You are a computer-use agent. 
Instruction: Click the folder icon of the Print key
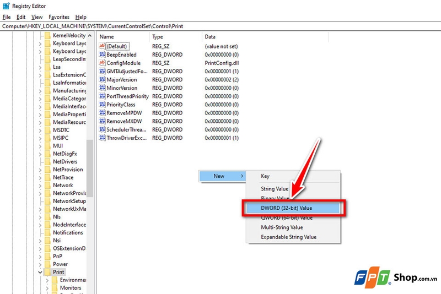click(x=48, y=272)
